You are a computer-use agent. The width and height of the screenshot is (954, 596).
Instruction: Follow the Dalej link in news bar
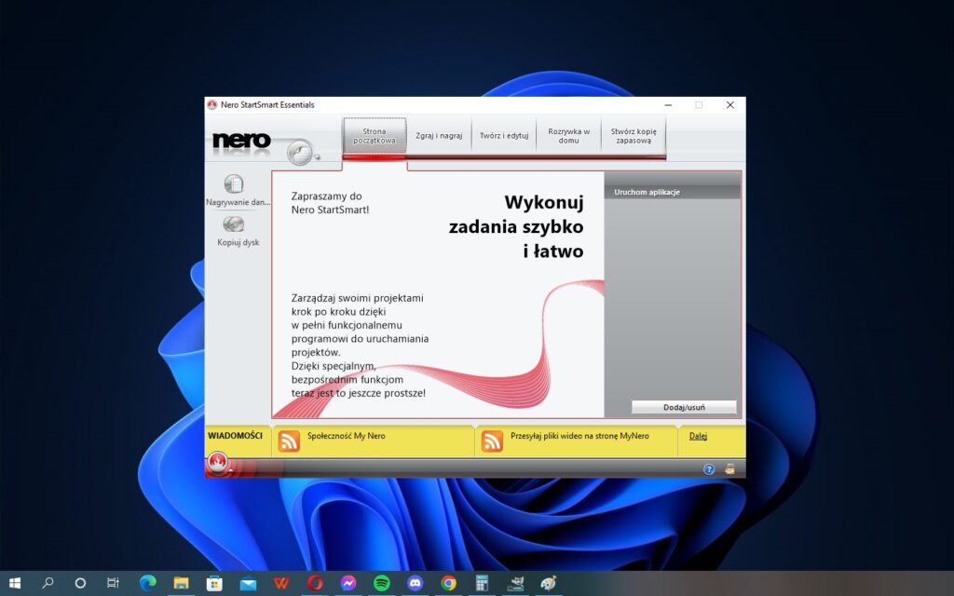click(x=698, y=436)
